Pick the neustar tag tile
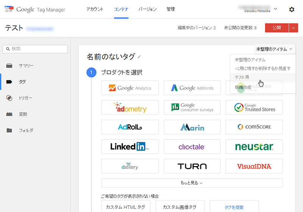This screenshot has height=212, width=303. click(x=254, y=147)
